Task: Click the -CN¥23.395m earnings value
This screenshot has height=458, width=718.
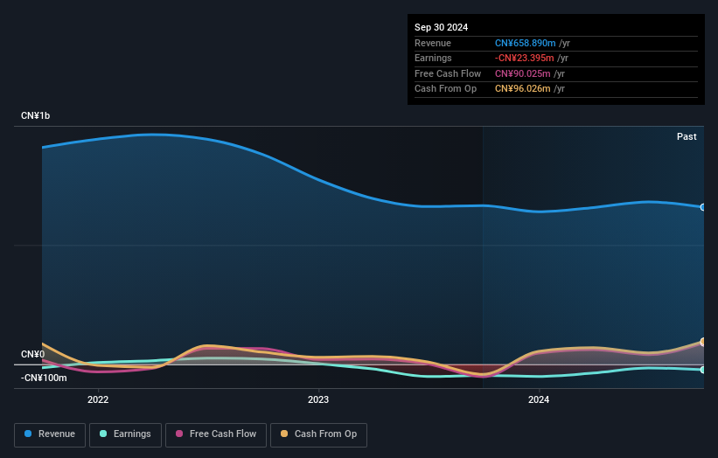Action: 525,58
